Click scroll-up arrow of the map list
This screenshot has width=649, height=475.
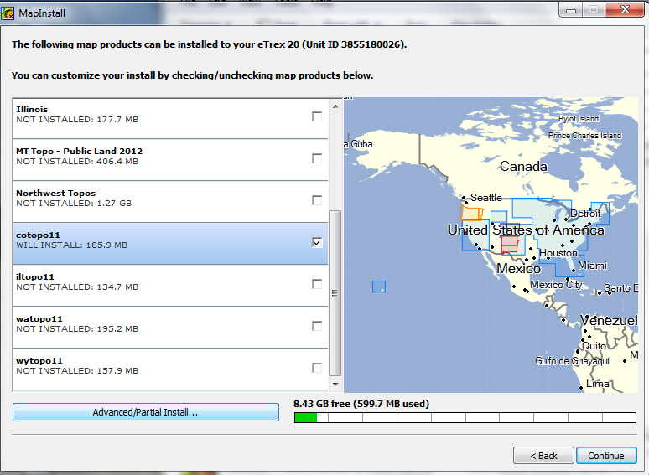click(335, 104)
